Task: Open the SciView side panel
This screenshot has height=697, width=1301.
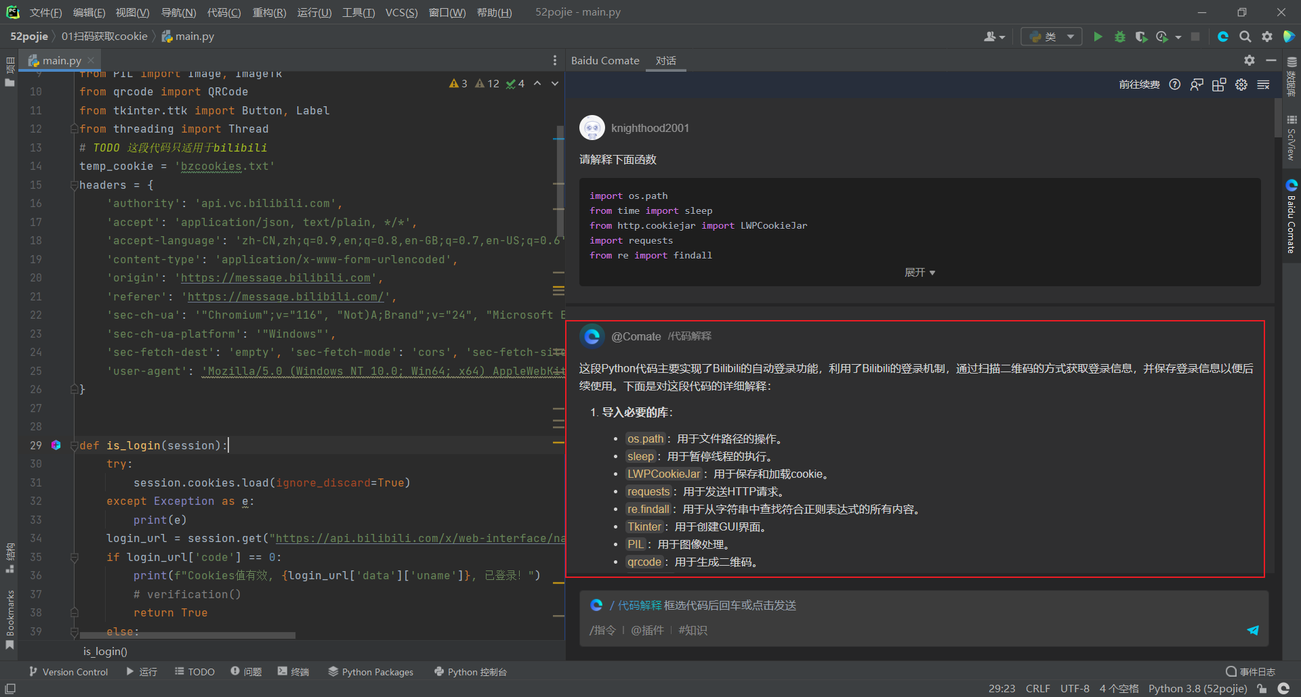Action: click(1292, 137)
